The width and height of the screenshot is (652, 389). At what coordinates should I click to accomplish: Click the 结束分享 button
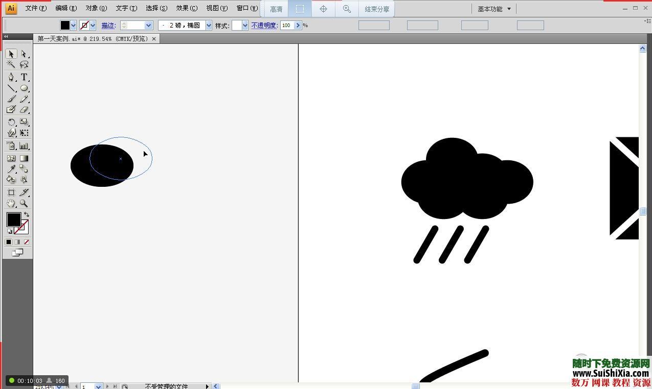pyautogui.click(x=377, y=9)
